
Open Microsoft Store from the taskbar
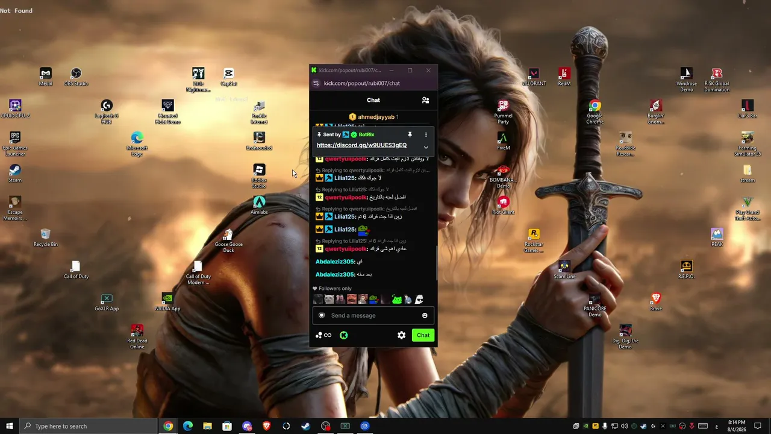click(x=227, y=426)
